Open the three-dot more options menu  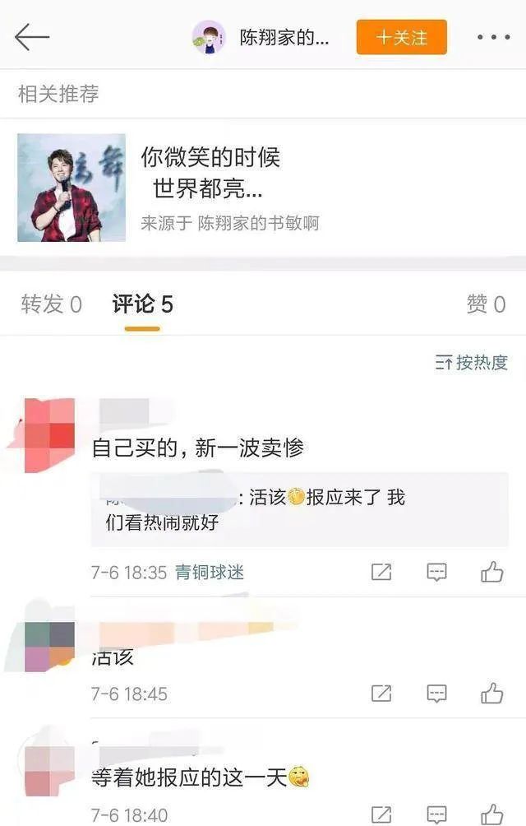click(493, 37)
